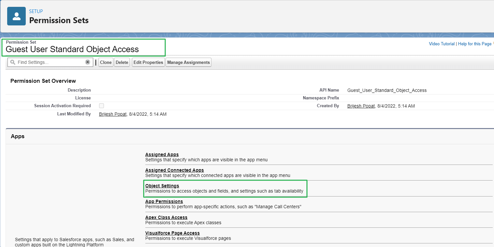The height and width of the screenshot is (247, 494).
Task: Open the Assigned Connected Apps settings
Action: pyautogui.click(x=174, y=170)
